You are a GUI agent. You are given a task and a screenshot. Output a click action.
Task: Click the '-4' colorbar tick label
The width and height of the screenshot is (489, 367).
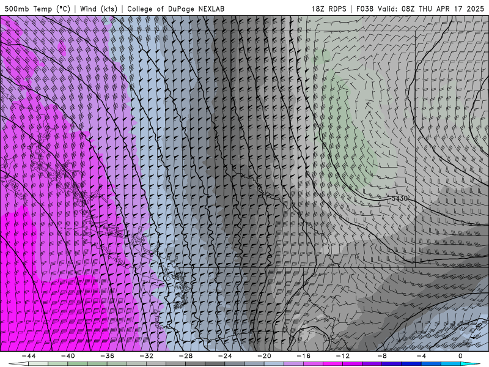coord(421,356)
